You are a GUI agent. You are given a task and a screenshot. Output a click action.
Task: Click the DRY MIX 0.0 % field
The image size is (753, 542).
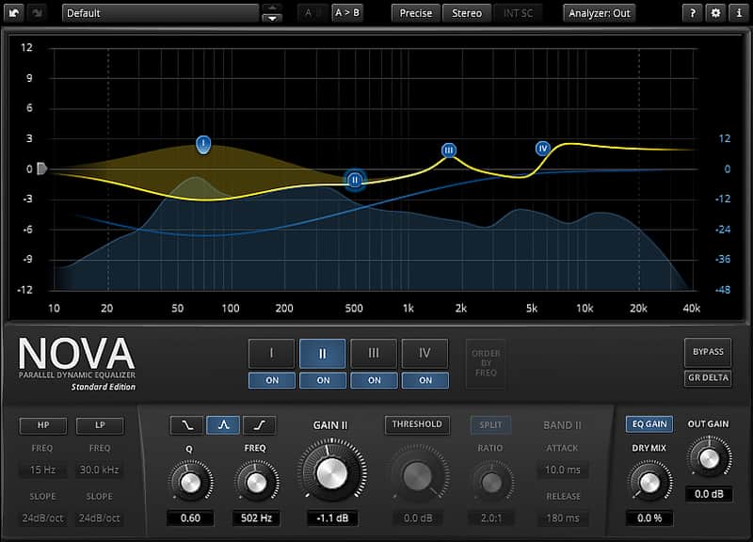(649, 518)
